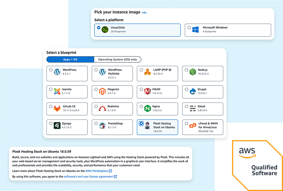Select the LAMP (PHP 8) radio button
The width and height of the screenshot is (283, 191).
point(141,70)
